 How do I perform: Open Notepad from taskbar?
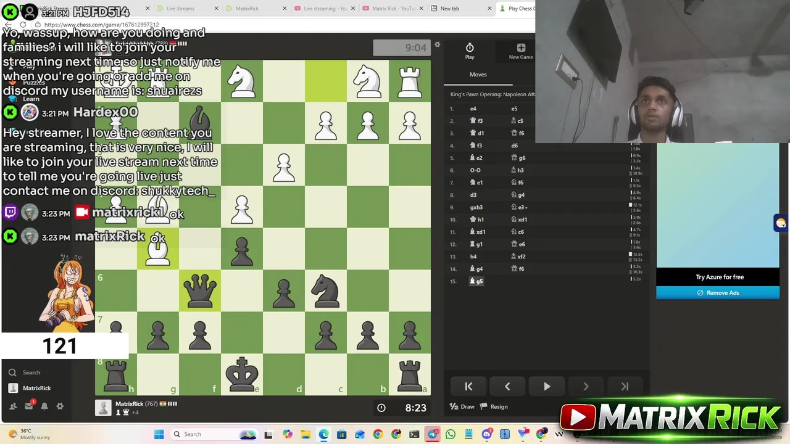click(x=468, y=434)
